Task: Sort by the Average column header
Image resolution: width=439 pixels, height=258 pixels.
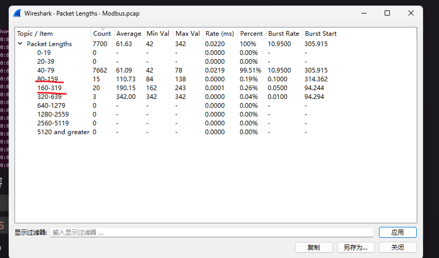Action: [x=129, y=34]
